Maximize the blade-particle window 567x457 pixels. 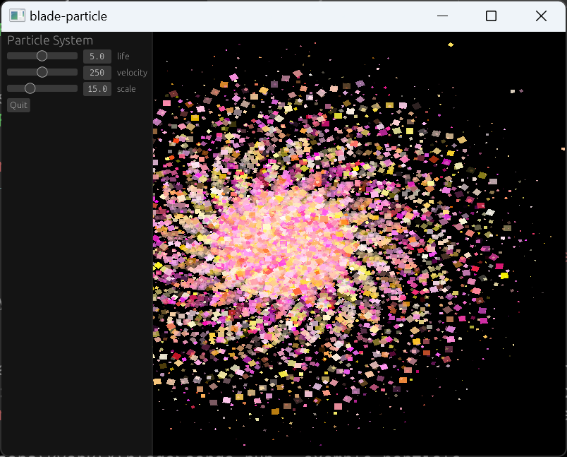coord(491,15)
